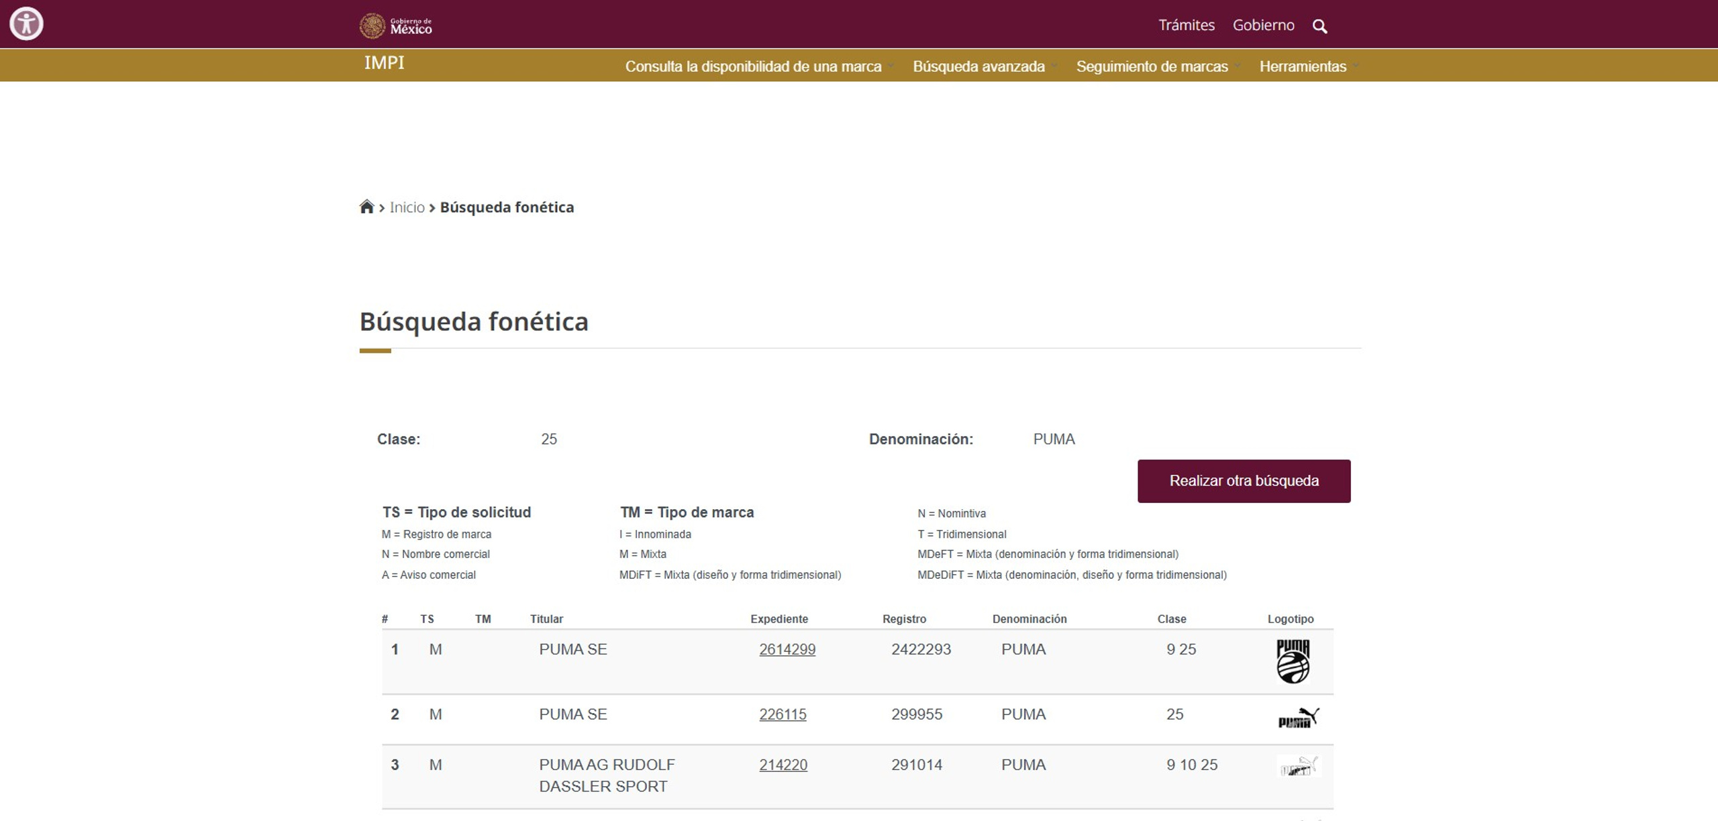This screenshot has width=1718, height=821.
Task: Click the Registro column header
Action: click(x=904, y=619)
